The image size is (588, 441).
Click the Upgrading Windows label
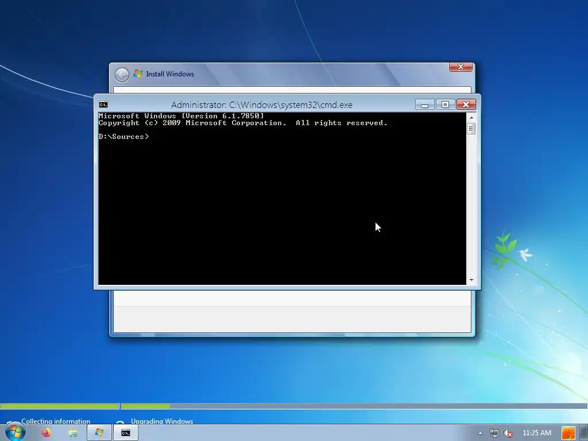(x=162, y=421)
